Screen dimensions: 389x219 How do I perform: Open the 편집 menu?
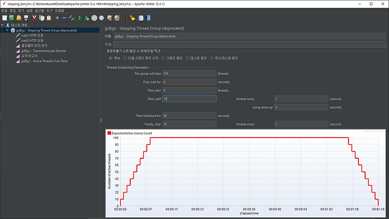(12, 11)
